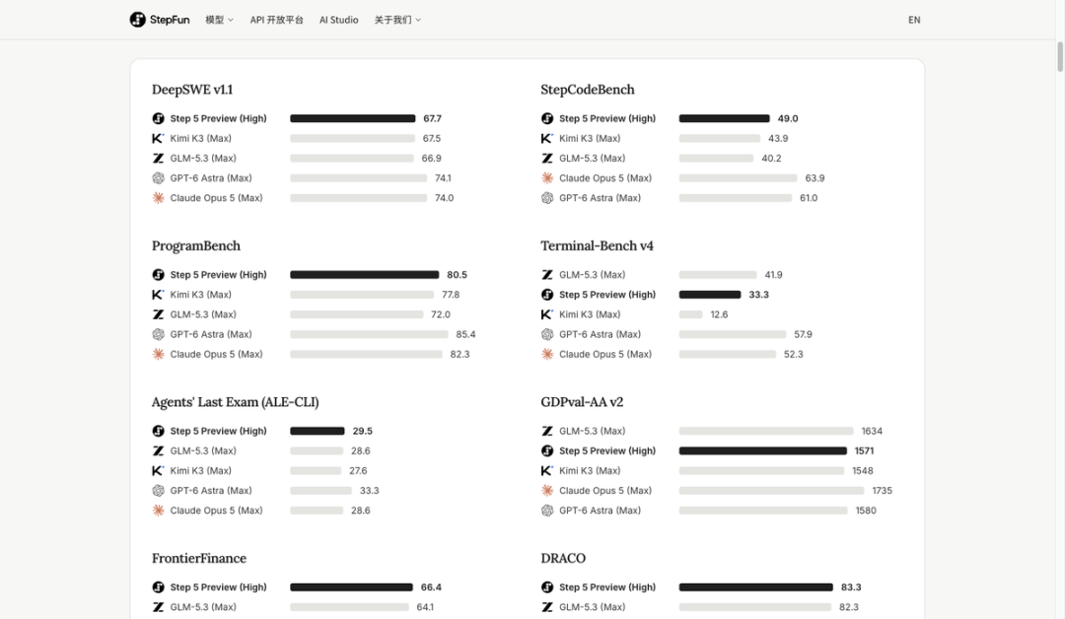
Task: Click the StepFun logo icon in header
Action: tap(138, 20)
